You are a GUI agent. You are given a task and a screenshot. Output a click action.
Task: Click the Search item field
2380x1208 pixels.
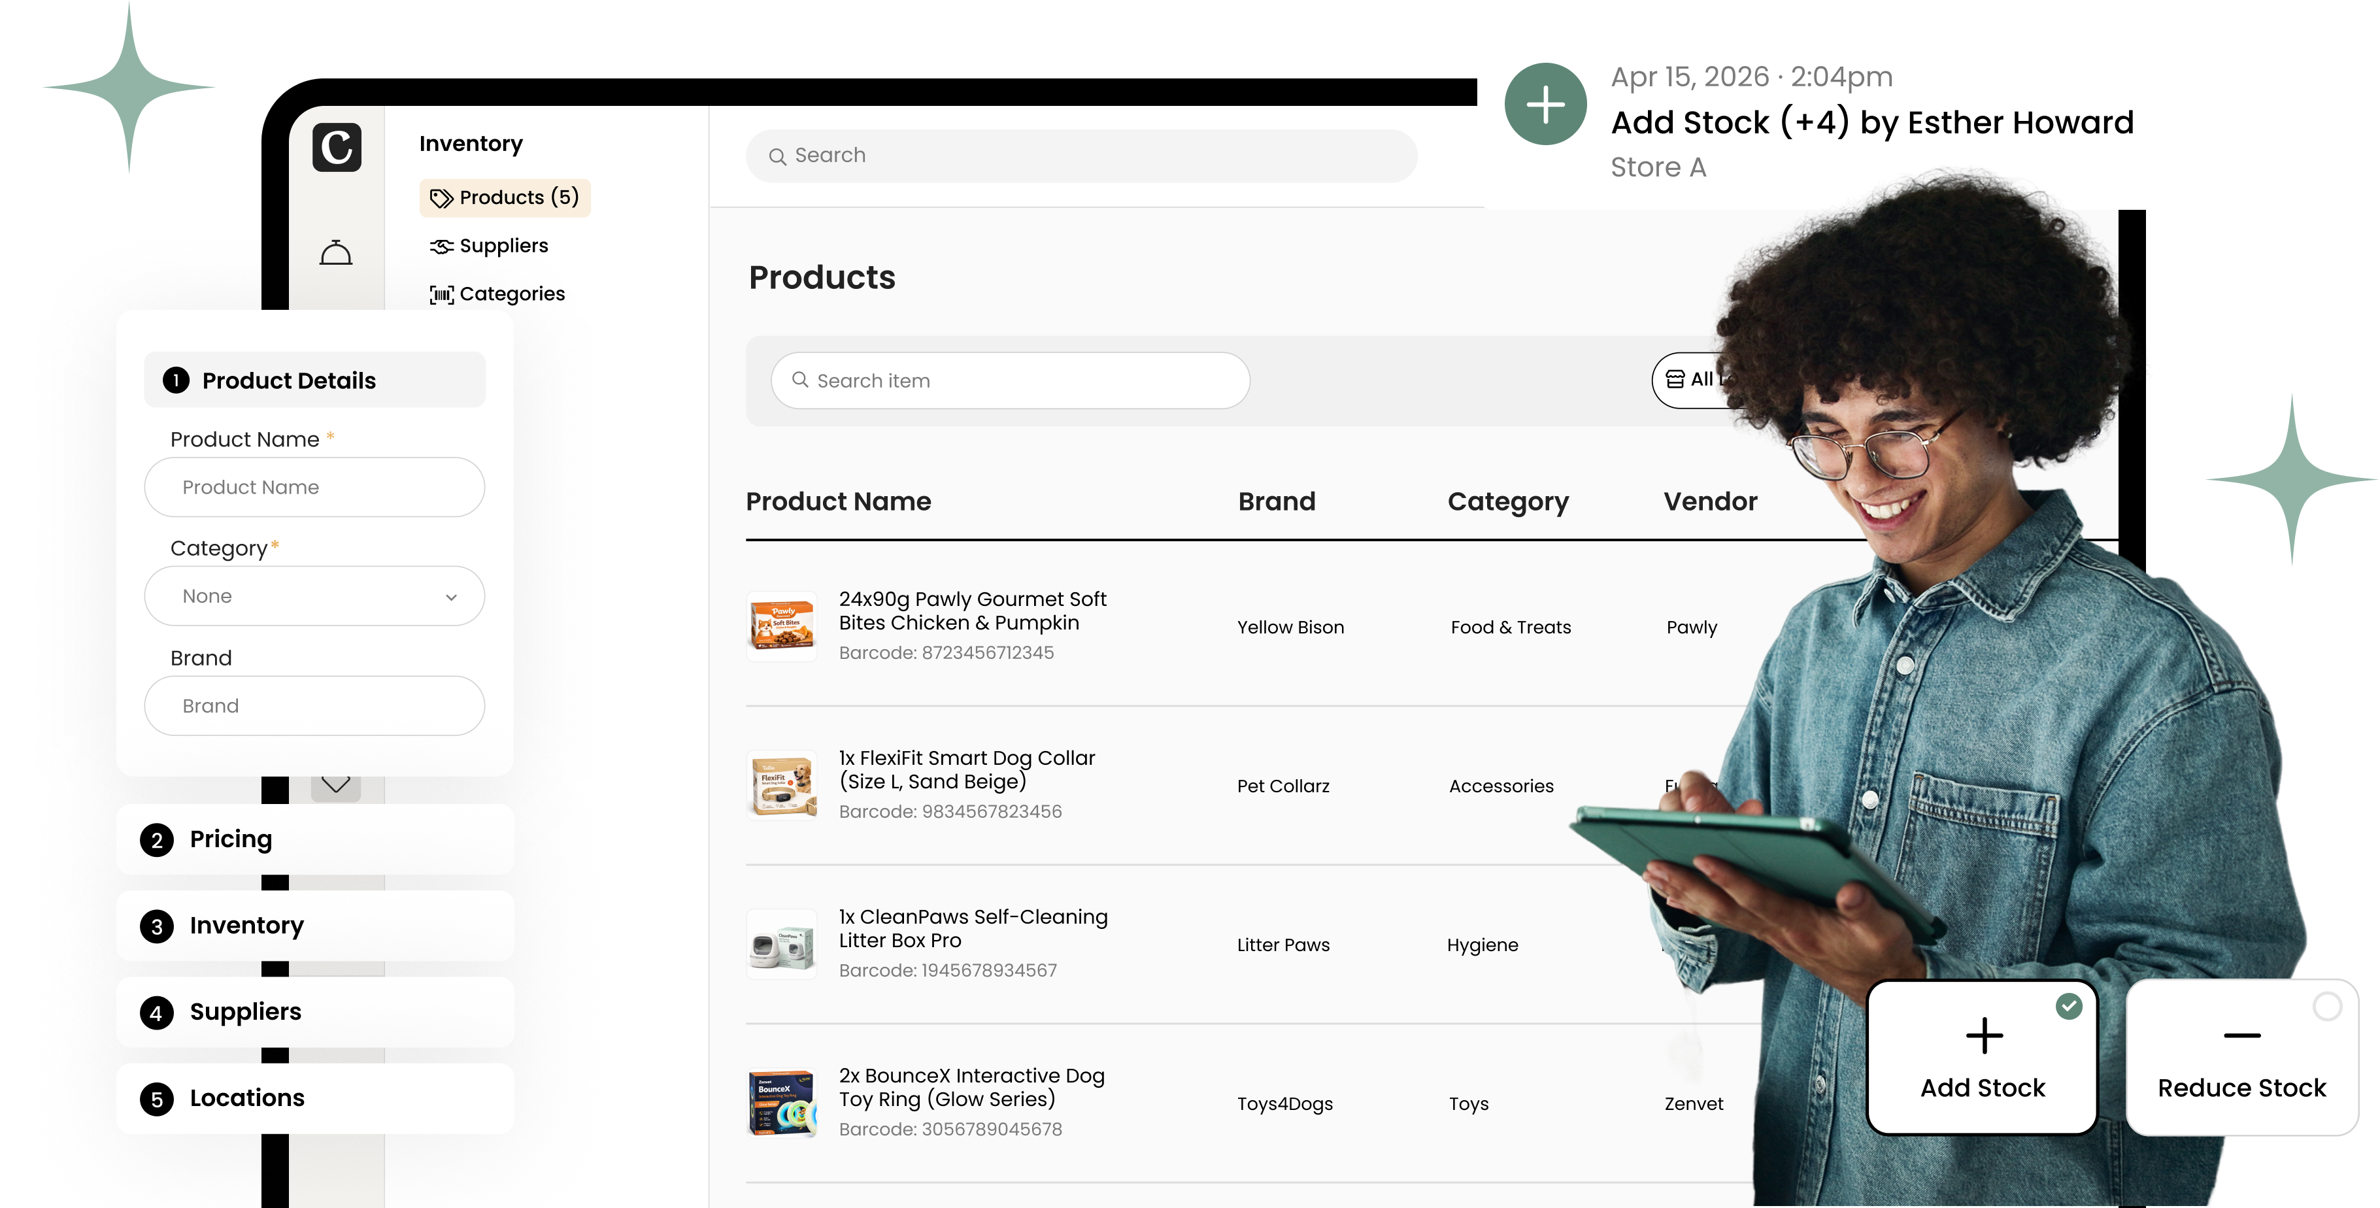[1010, 380]
